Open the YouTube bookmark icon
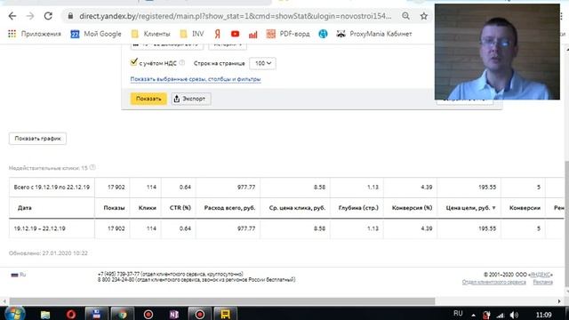The height and width of the screenshot is (320, 569). click(x=235, y=34)
